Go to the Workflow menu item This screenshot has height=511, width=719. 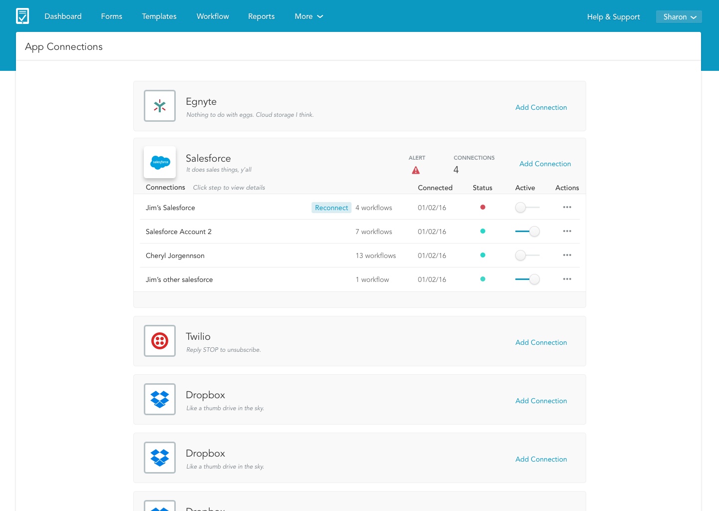tap(213, 16)
